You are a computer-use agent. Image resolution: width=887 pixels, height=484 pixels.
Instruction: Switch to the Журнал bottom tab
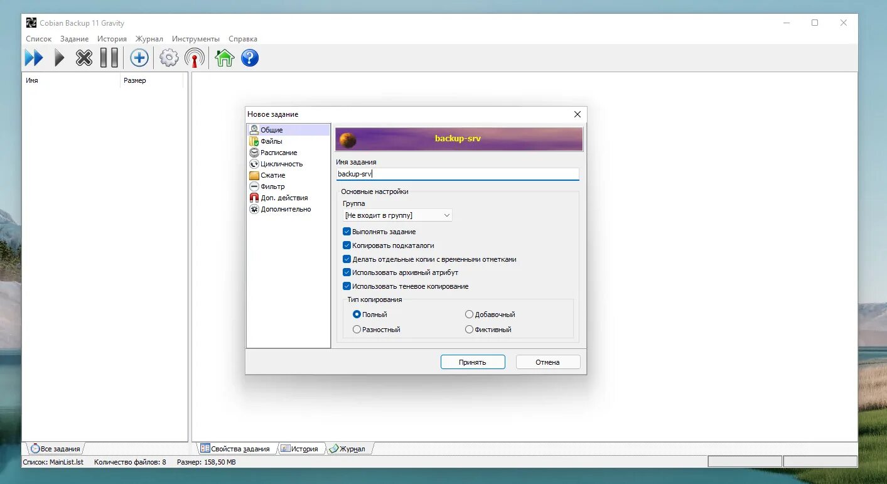click(x=351, y=449)
